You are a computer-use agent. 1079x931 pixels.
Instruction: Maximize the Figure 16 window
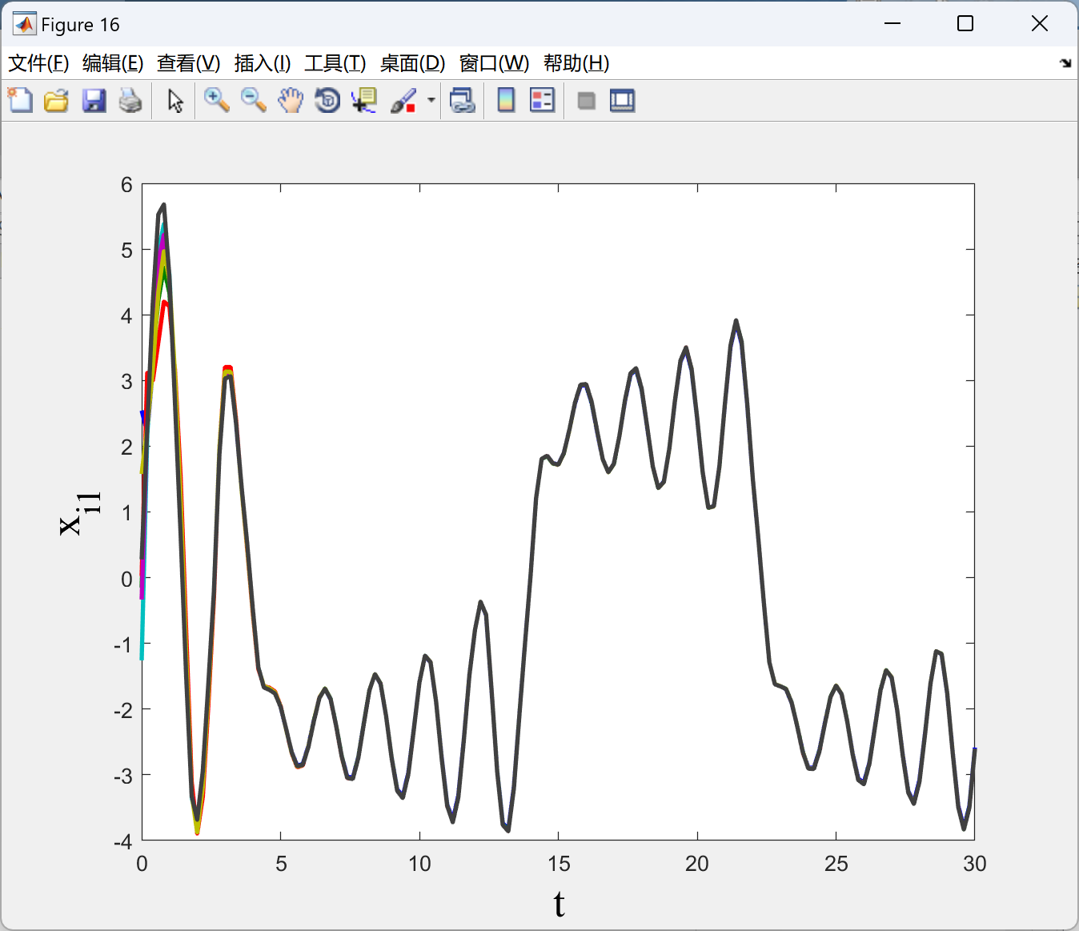965,24
